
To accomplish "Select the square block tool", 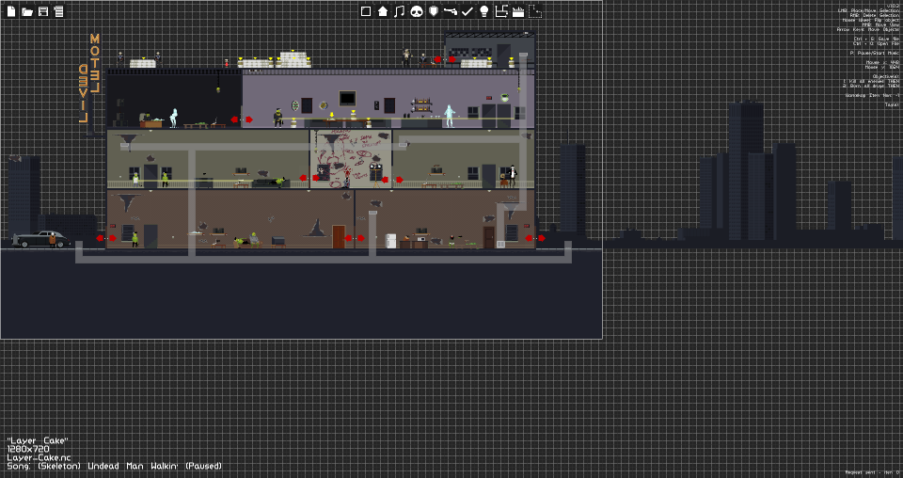I will click(366, 11).
